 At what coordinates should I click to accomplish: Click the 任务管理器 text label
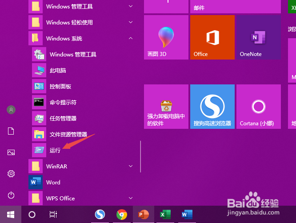63,118
